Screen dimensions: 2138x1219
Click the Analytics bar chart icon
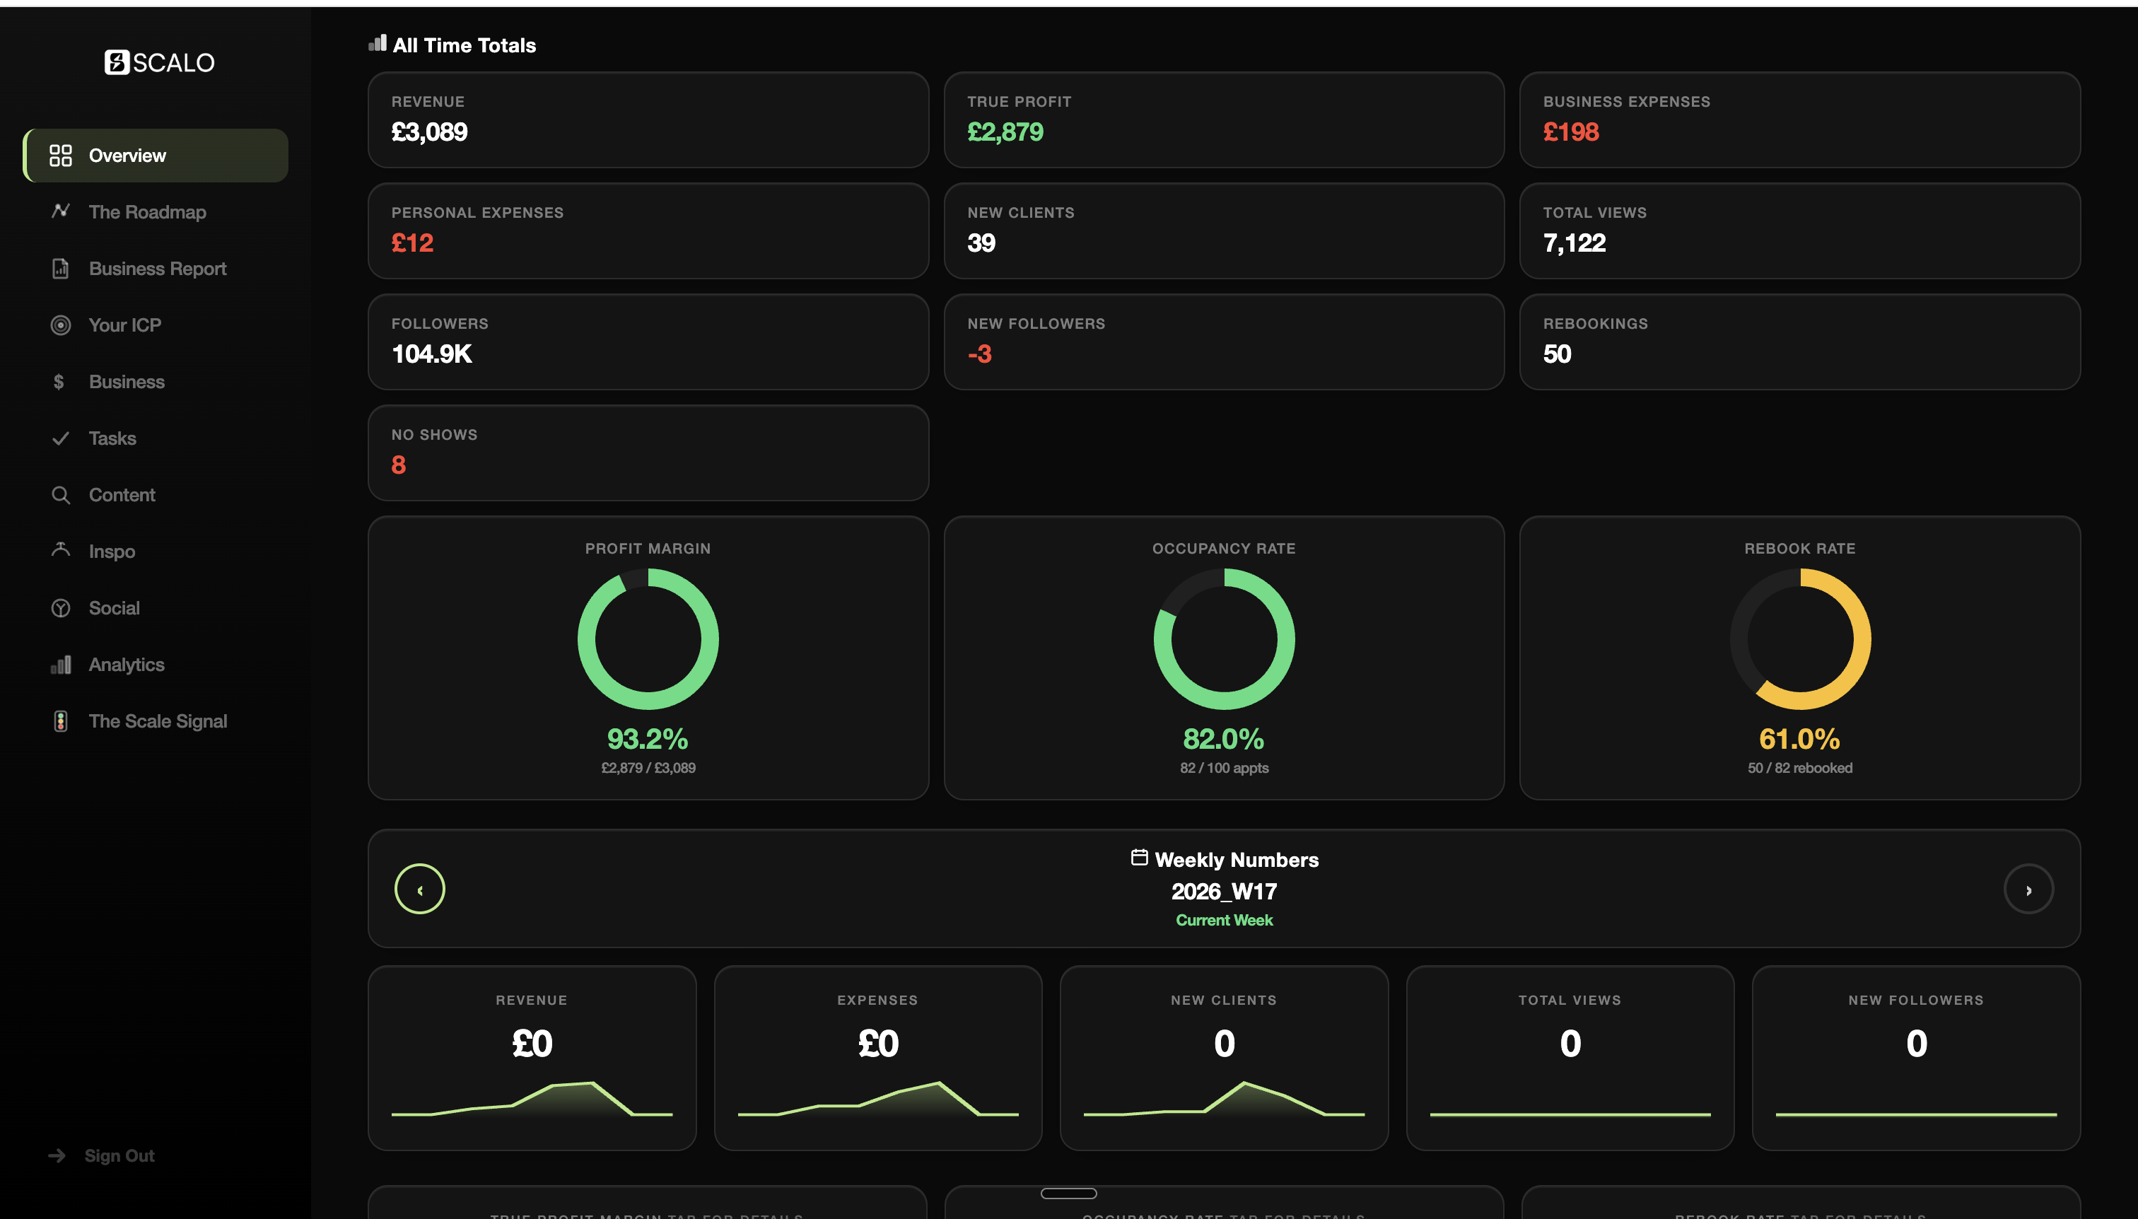[x=60, y=665]
